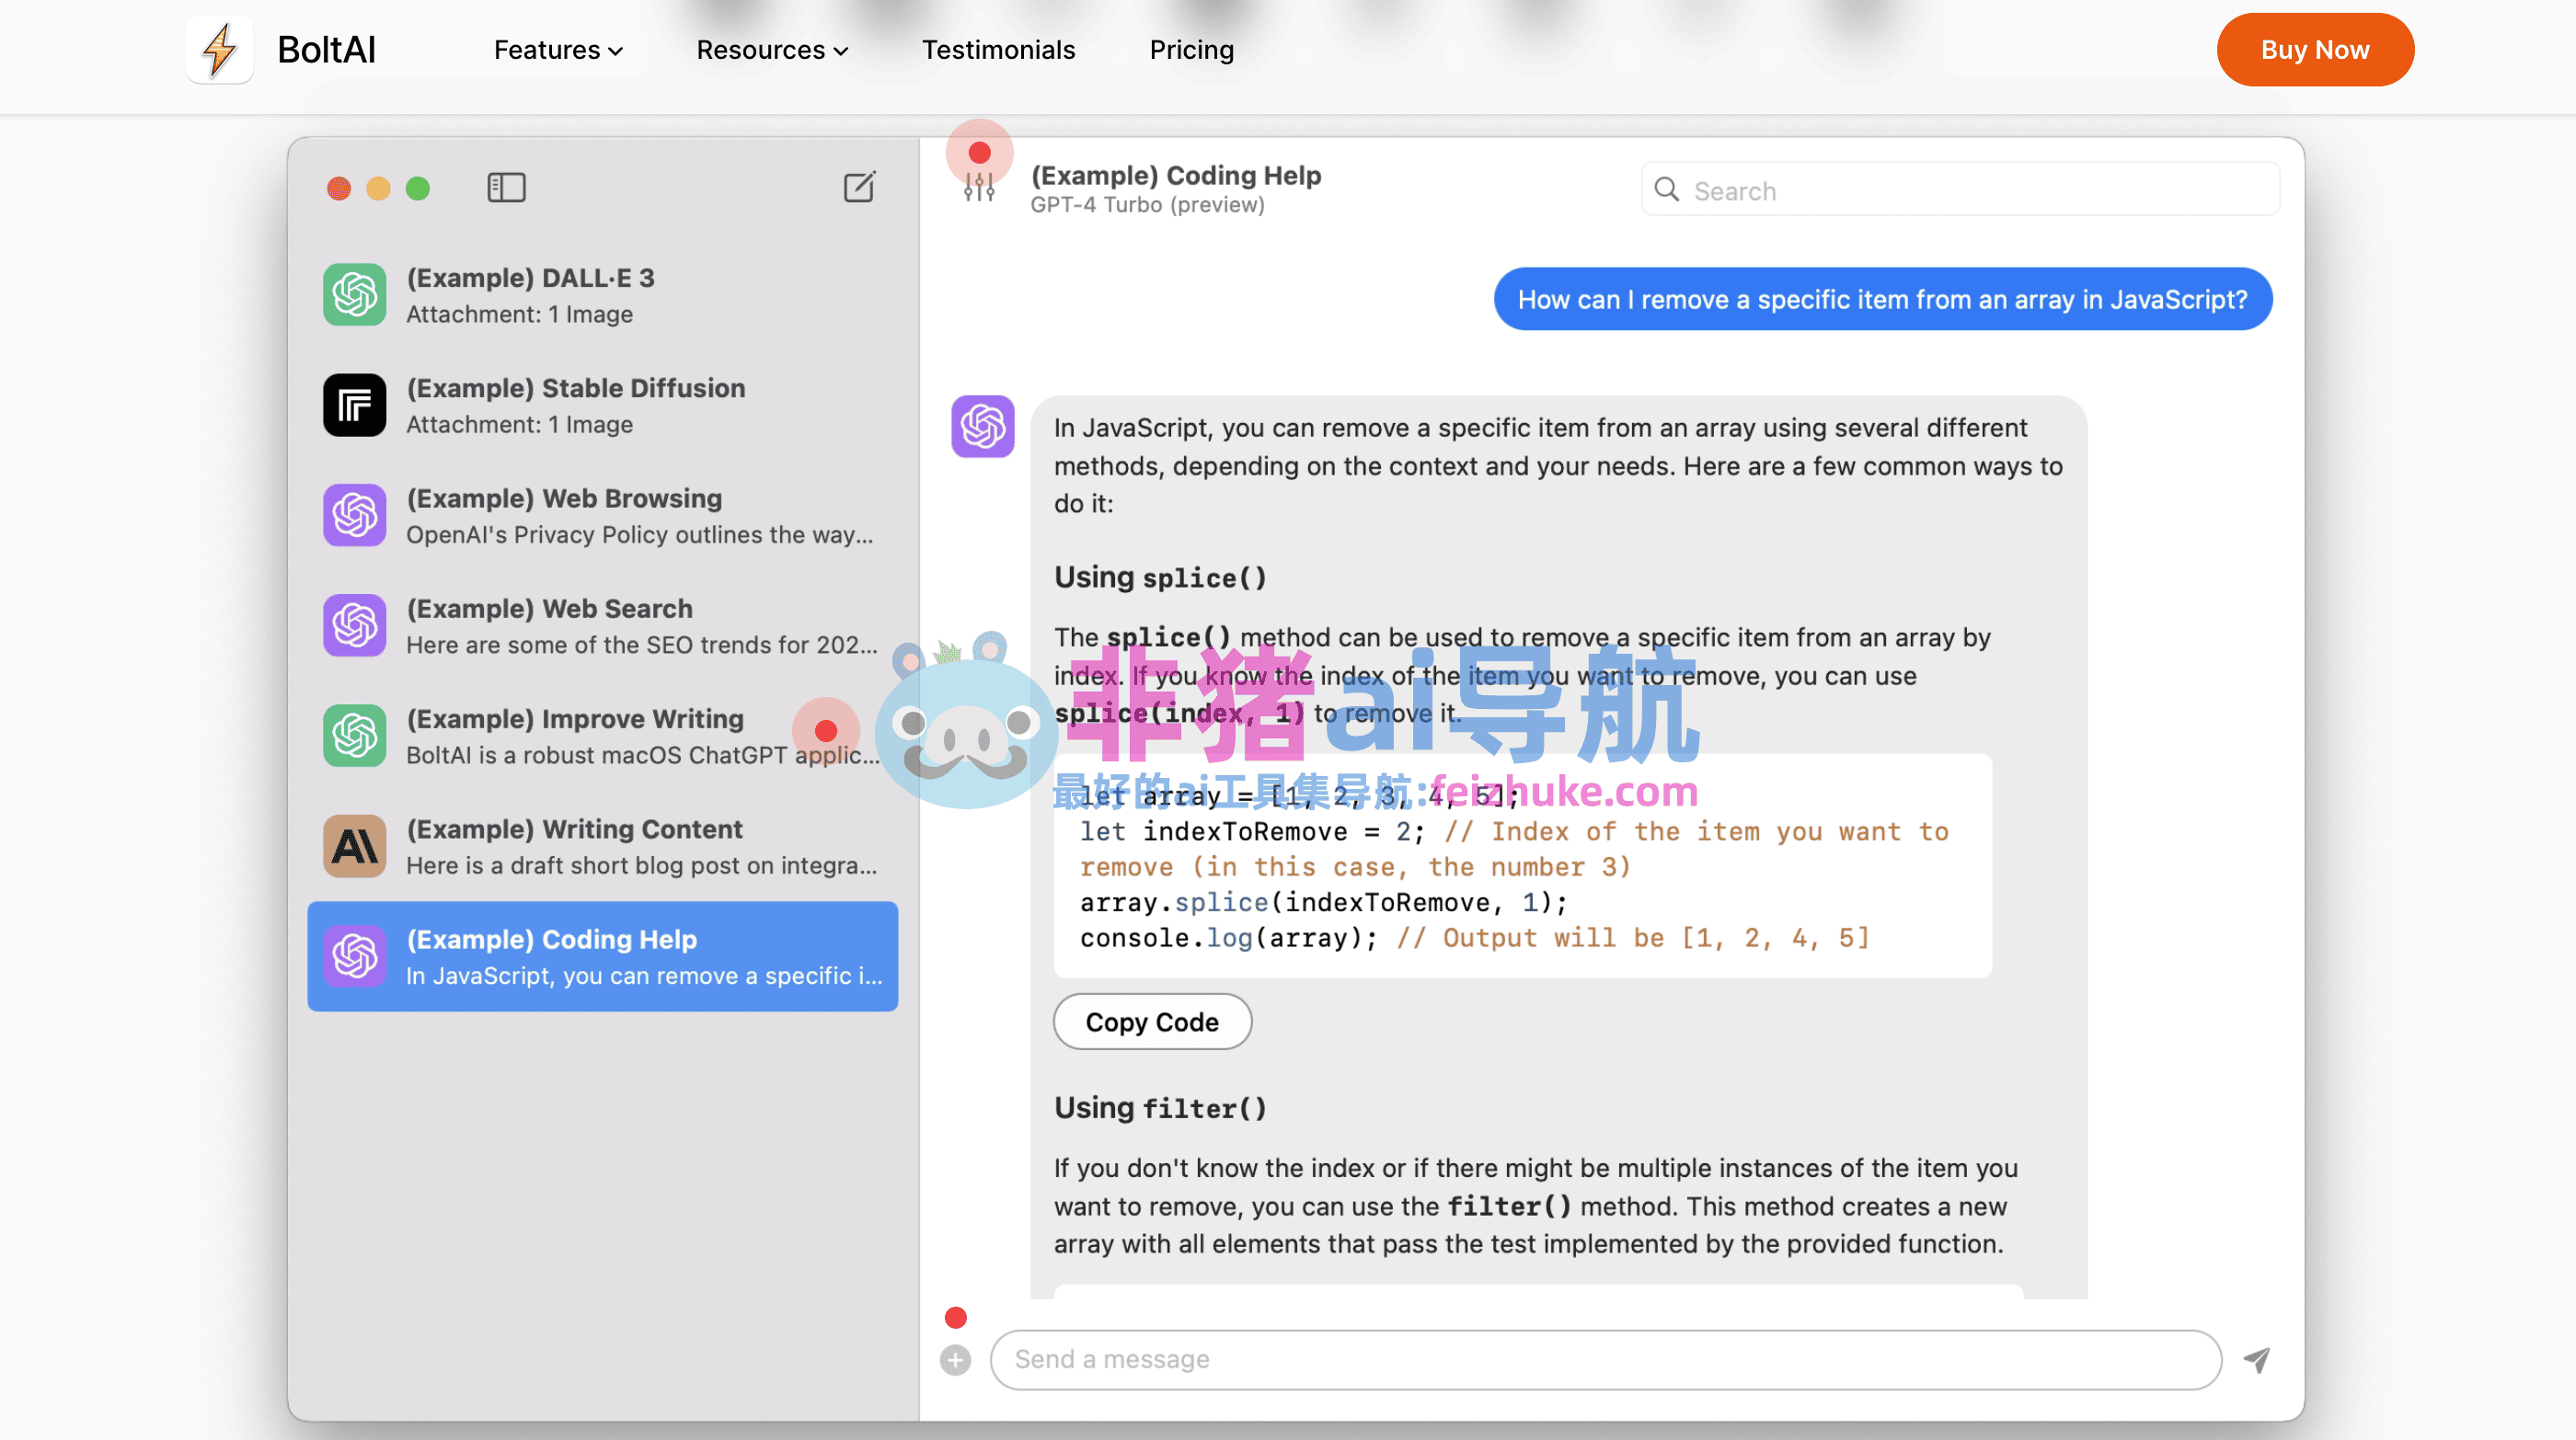
Task: Open the Stable Diffusion example chat
Action: [602, 406]
